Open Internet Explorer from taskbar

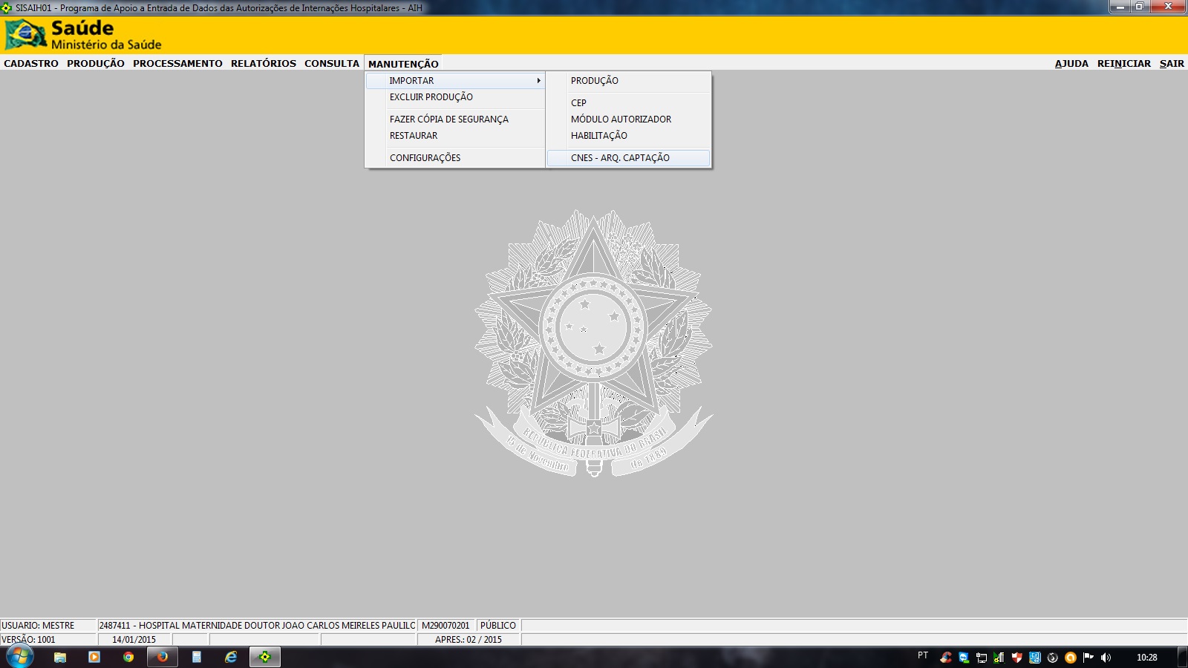(x=231, y=657)
